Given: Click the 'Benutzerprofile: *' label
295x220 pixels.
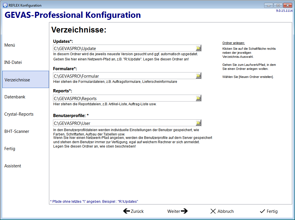Looking at the screenshot, I should (71, 116).
